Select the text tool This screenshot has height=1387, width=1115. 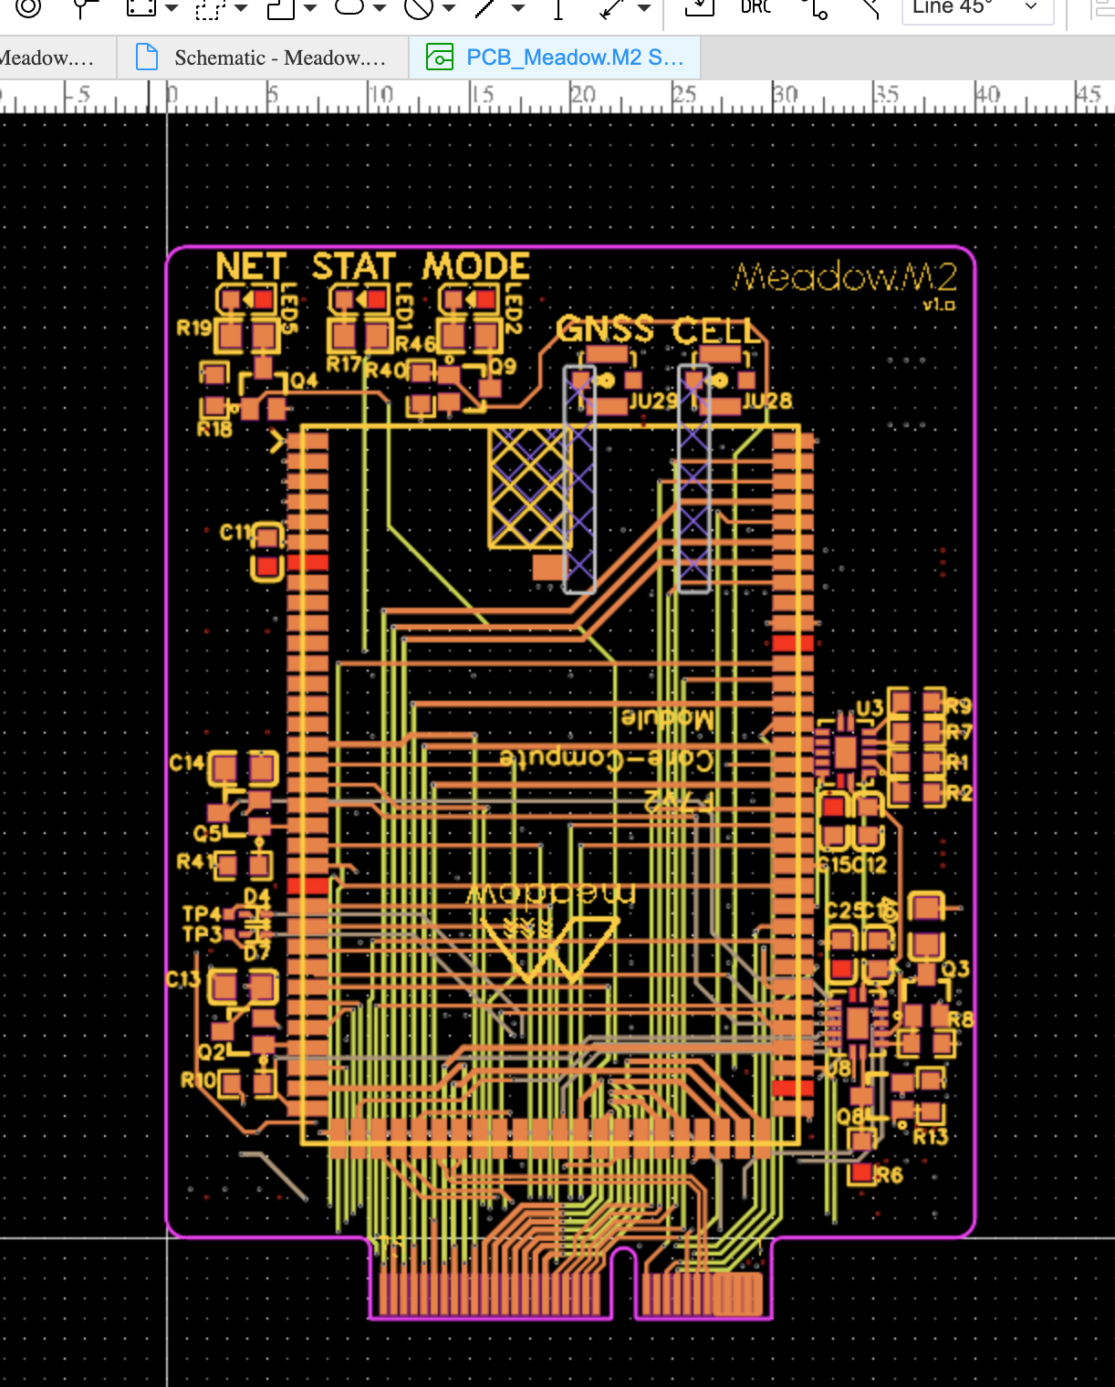(x=558, y=7)
